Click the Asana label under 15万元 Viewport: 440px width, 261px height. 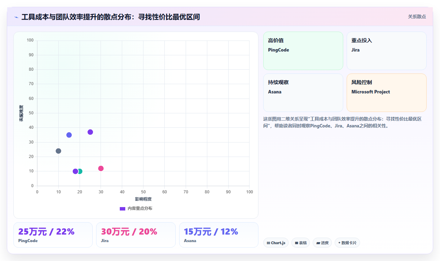coord(190,241)
